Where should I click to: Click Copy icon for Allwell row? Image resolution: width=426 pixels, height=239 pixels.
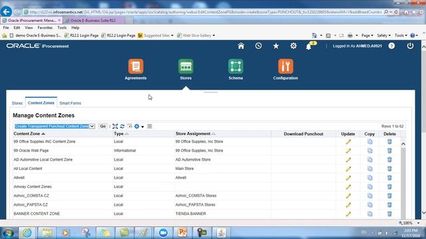click(x=370, y=178)
